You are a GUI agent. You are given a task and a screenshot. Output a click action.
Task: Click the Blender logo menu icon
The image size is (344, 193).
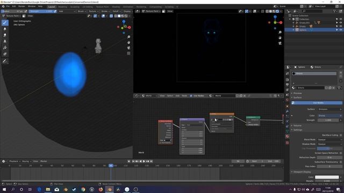click(3, 6)
